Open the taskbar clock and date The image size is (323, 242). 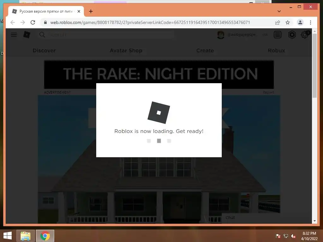coord(309,236)
